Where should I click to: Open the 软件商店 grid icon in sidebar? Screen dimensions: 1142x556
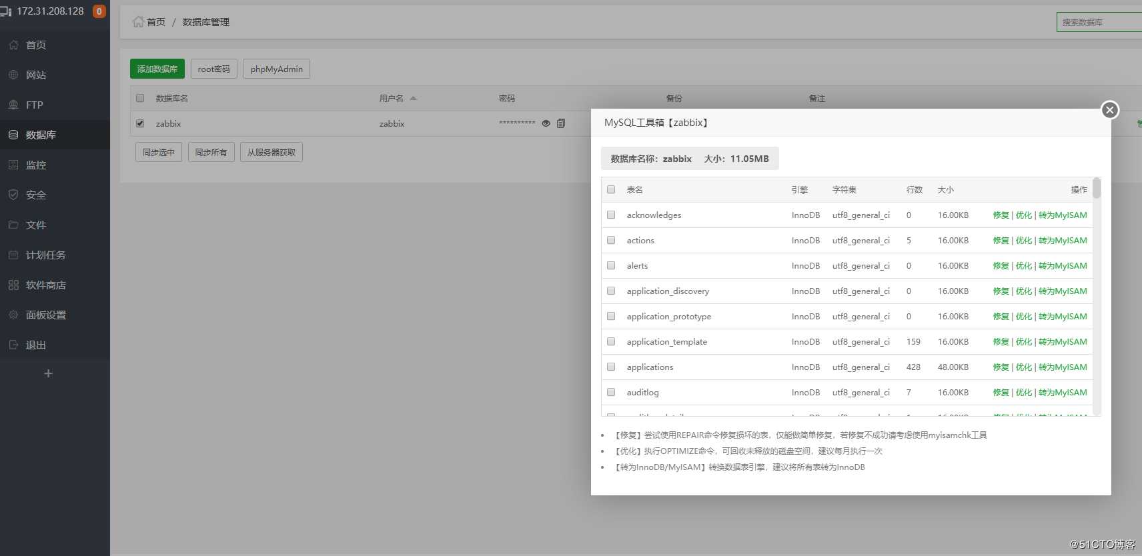click(13, 285)
